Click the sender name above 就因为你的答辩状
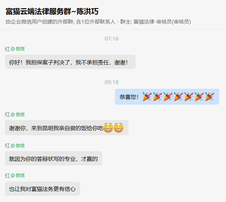 [x=15, y=146]
